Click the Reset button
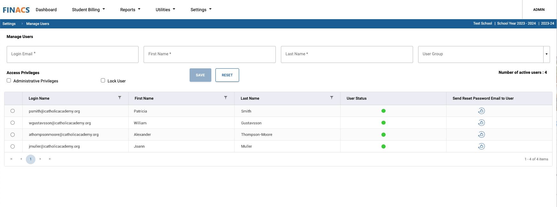The image size is (557, 207). pos(227,75)
